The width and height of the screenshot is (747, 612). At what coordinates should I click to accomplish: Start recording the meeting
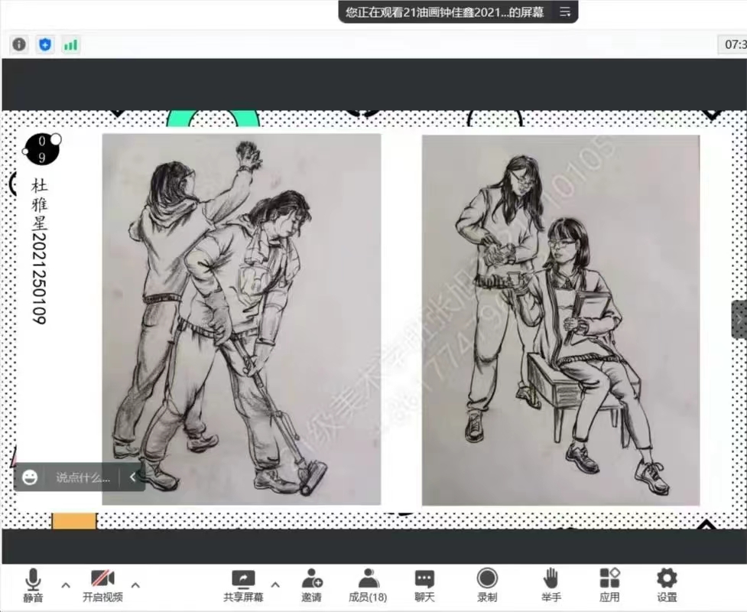point(487,584)
